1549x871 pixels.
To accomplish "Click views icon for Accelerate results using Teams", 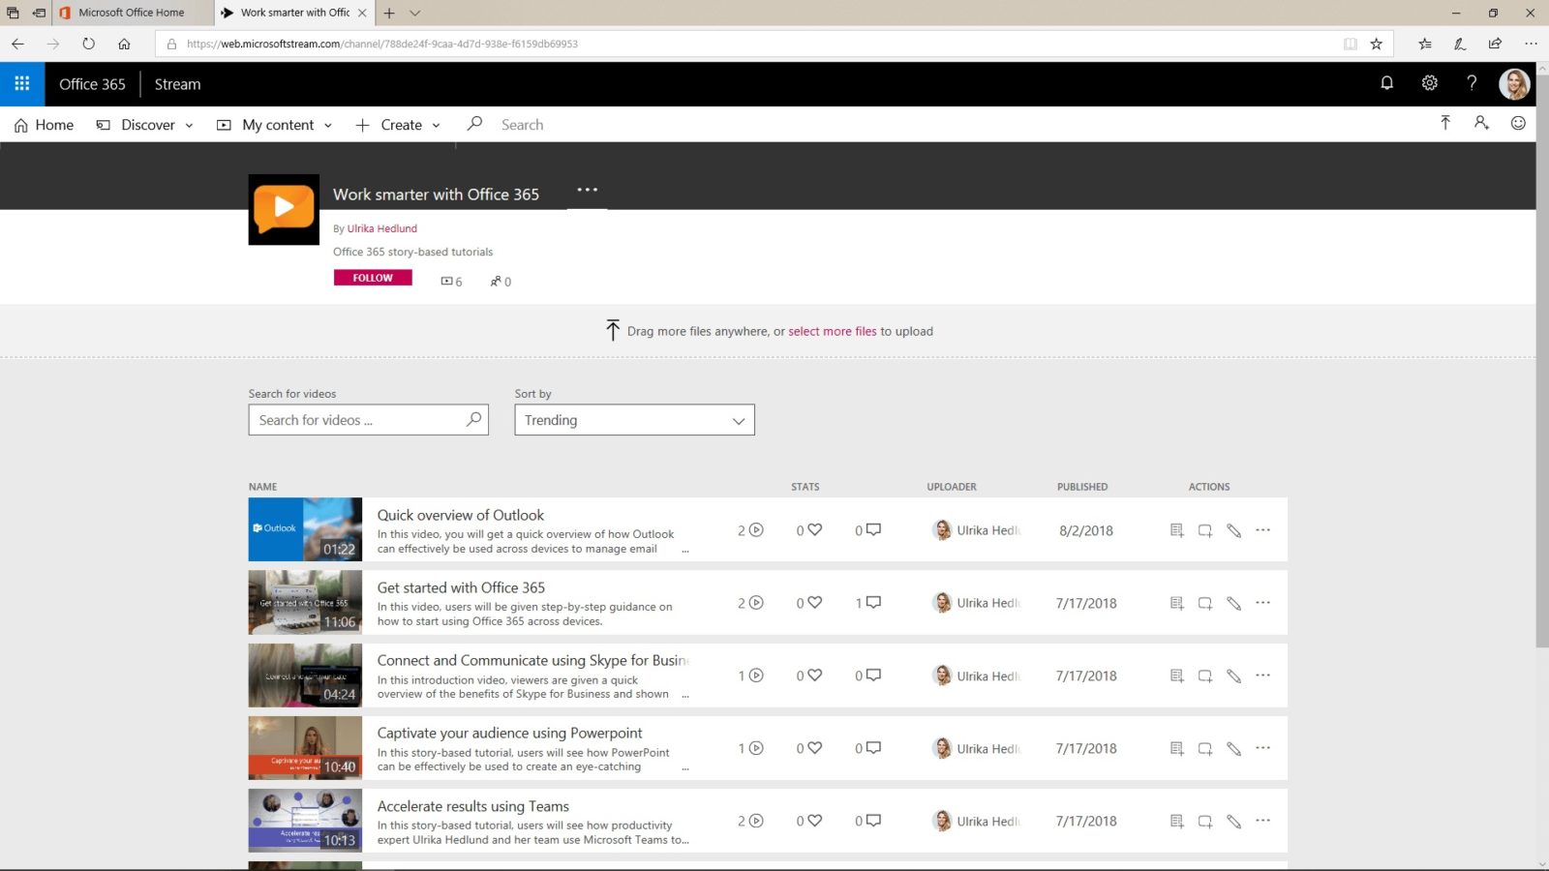I will 756,821.
